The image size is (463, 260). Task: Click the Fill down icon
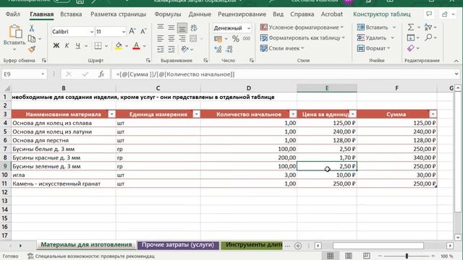coord(411,38)
